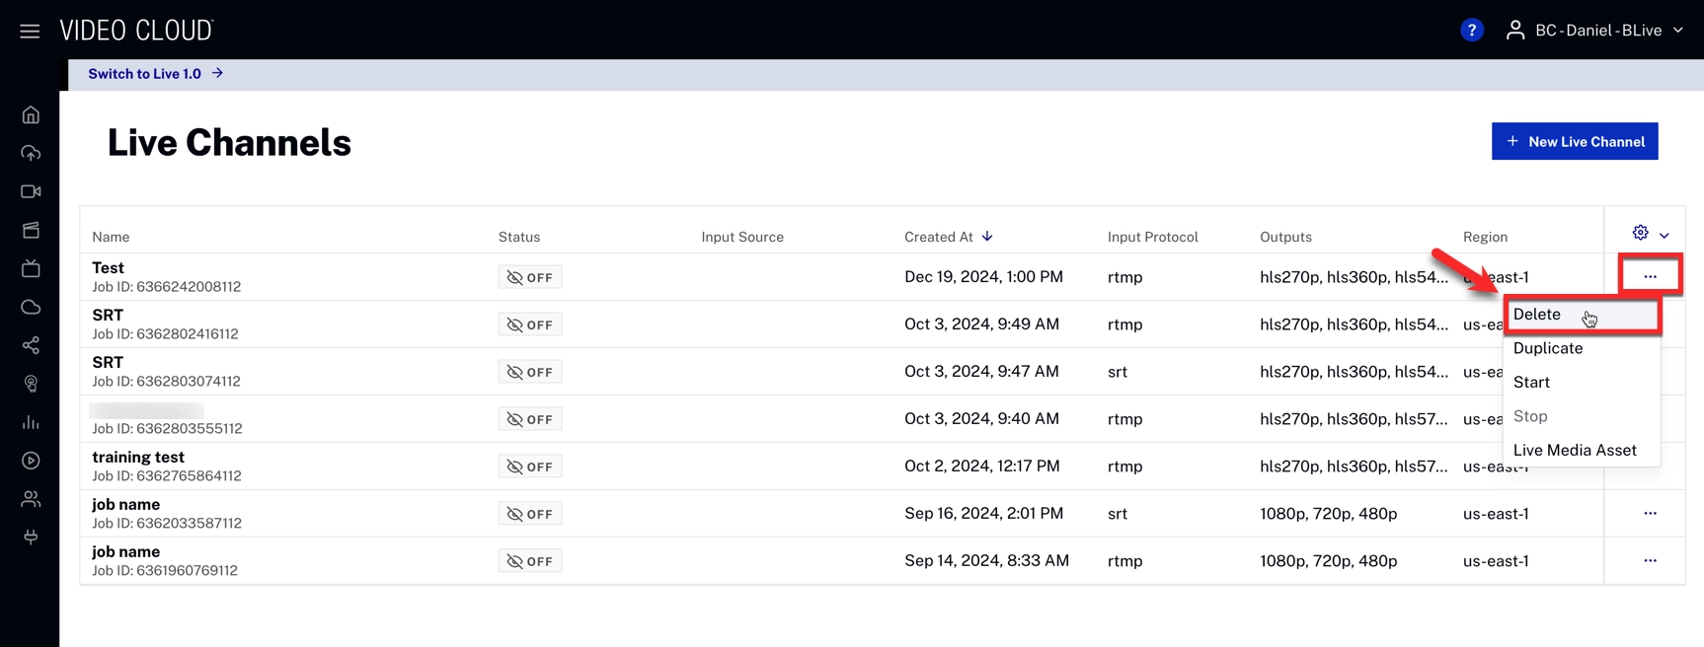The width and height of the screenshot is (1704, 647).
Task: Open the Upload module icon
Action: (x=31, y=153)
